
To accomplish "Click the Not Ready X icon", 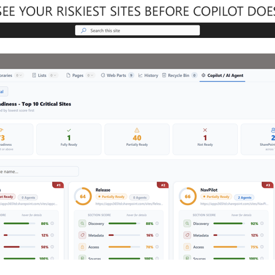I will [205, 130].
